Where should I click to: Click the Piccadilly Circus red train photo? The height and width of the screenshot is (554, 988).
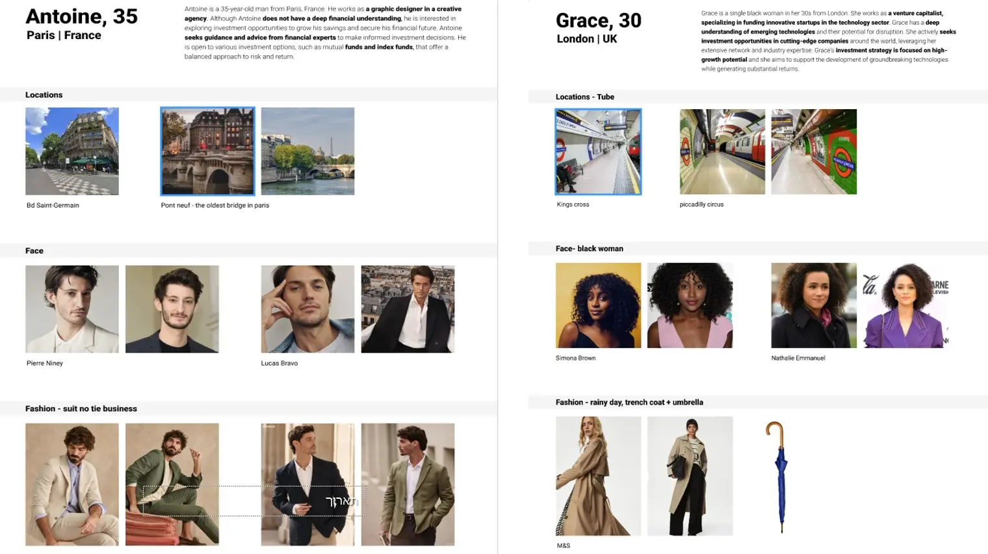722,152
